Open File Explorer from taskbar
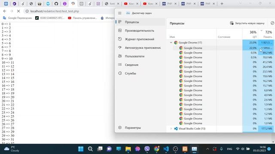 [x=128, y=149]
